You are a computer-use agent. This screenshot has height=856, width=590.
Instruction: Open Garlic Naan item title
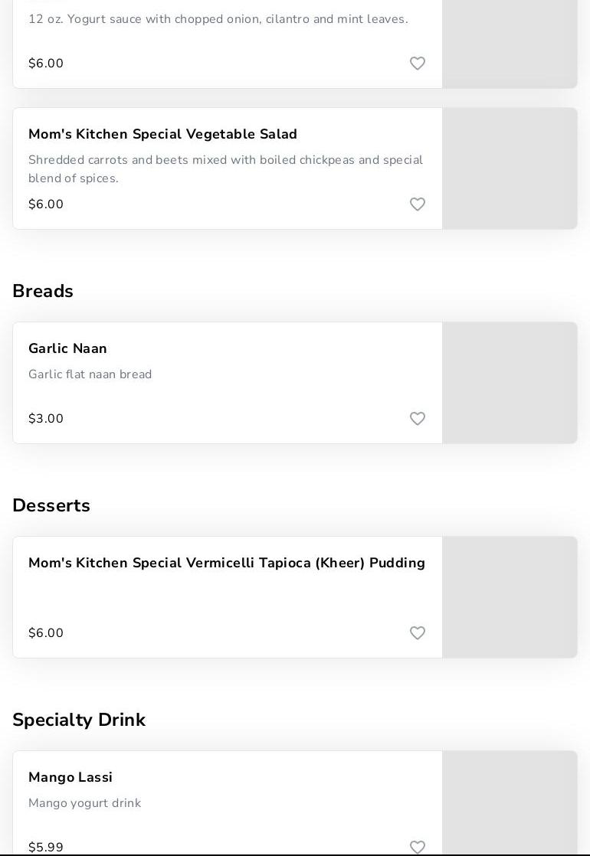coord(67,348)
